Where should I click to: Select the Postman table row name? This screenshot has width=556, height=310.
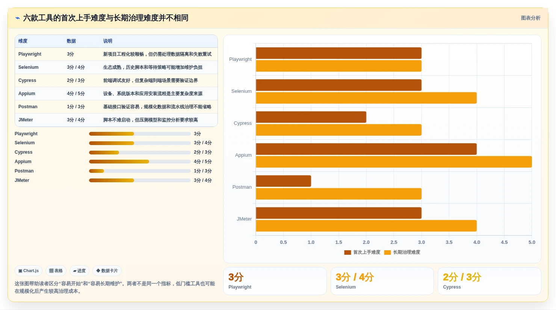point(28,107)
